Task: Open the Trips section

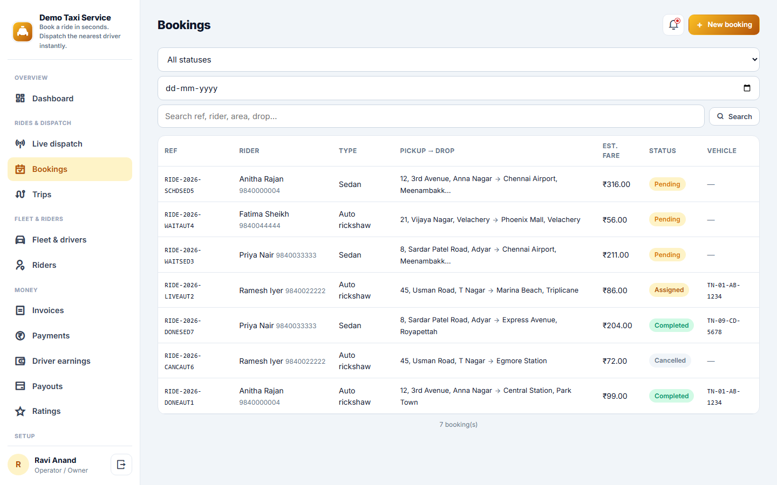Action: point(70,194)
